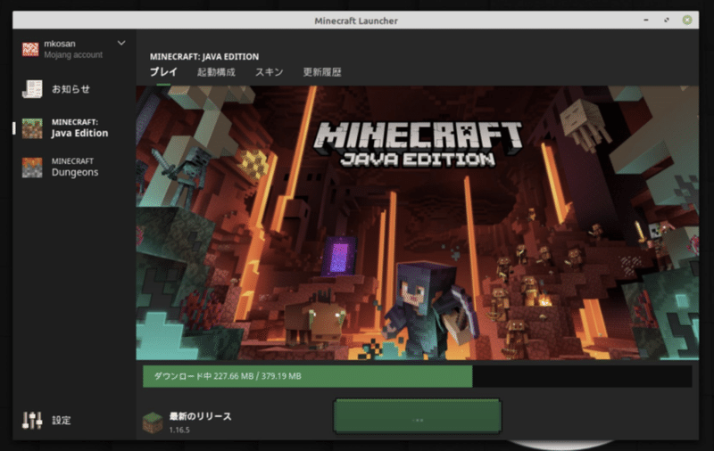This screenshot has width=714, height=451.
Task: Click the Java Edition grass block icon
Action: pyautogui.click(x=32, y=128)
